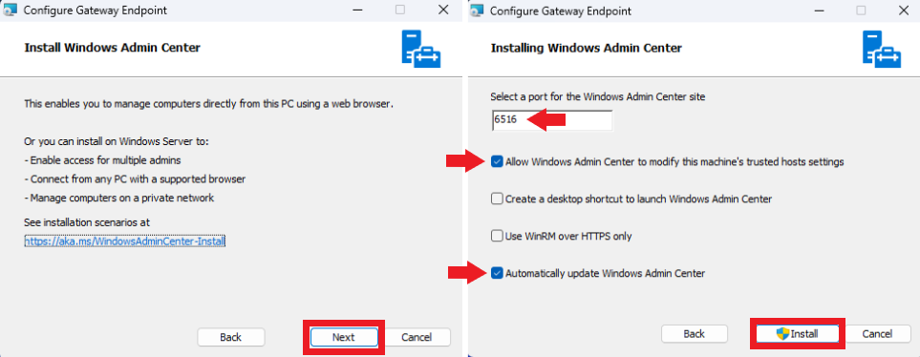This screenshot has width=920, height=357.
Task: Click the Install button with the shield icon
Action: point(798,333)
